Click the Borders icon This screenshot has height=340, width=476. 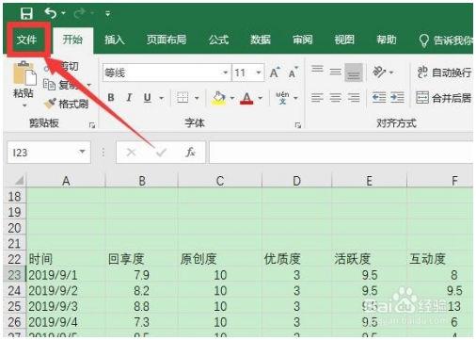click(x=182, y=98)
